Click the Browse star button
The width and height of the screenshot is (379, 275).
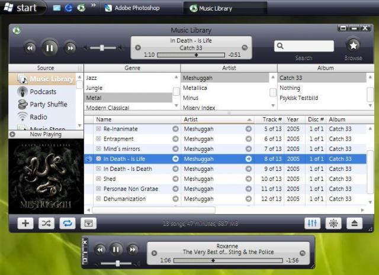pos(353,46)
